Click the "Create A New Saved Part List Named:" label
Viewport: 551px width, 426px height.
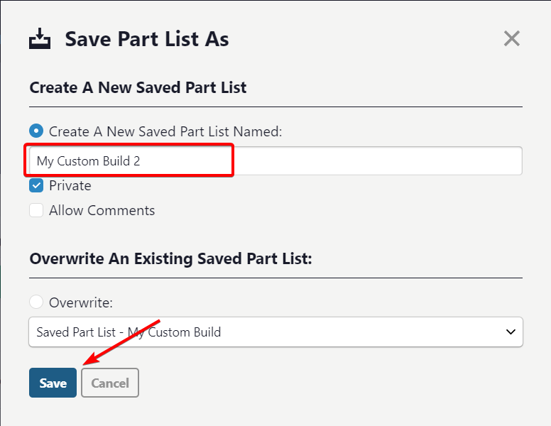[165, 131]
